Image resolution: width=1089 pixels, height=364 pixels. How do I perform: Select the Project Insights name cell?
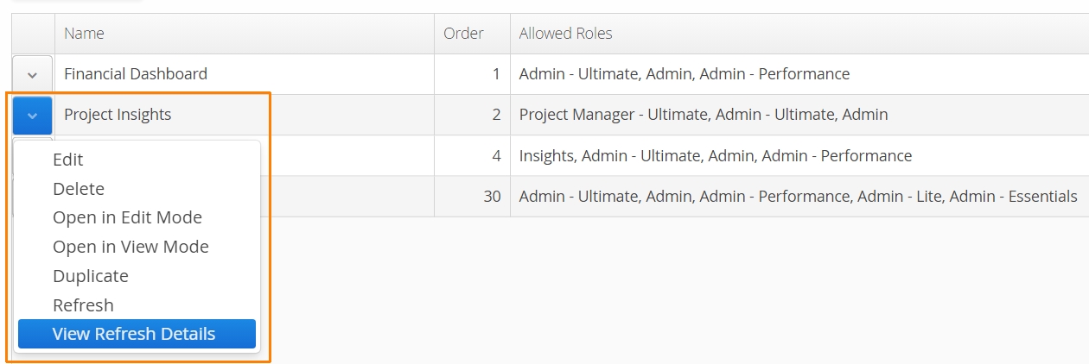click(244, 115)
